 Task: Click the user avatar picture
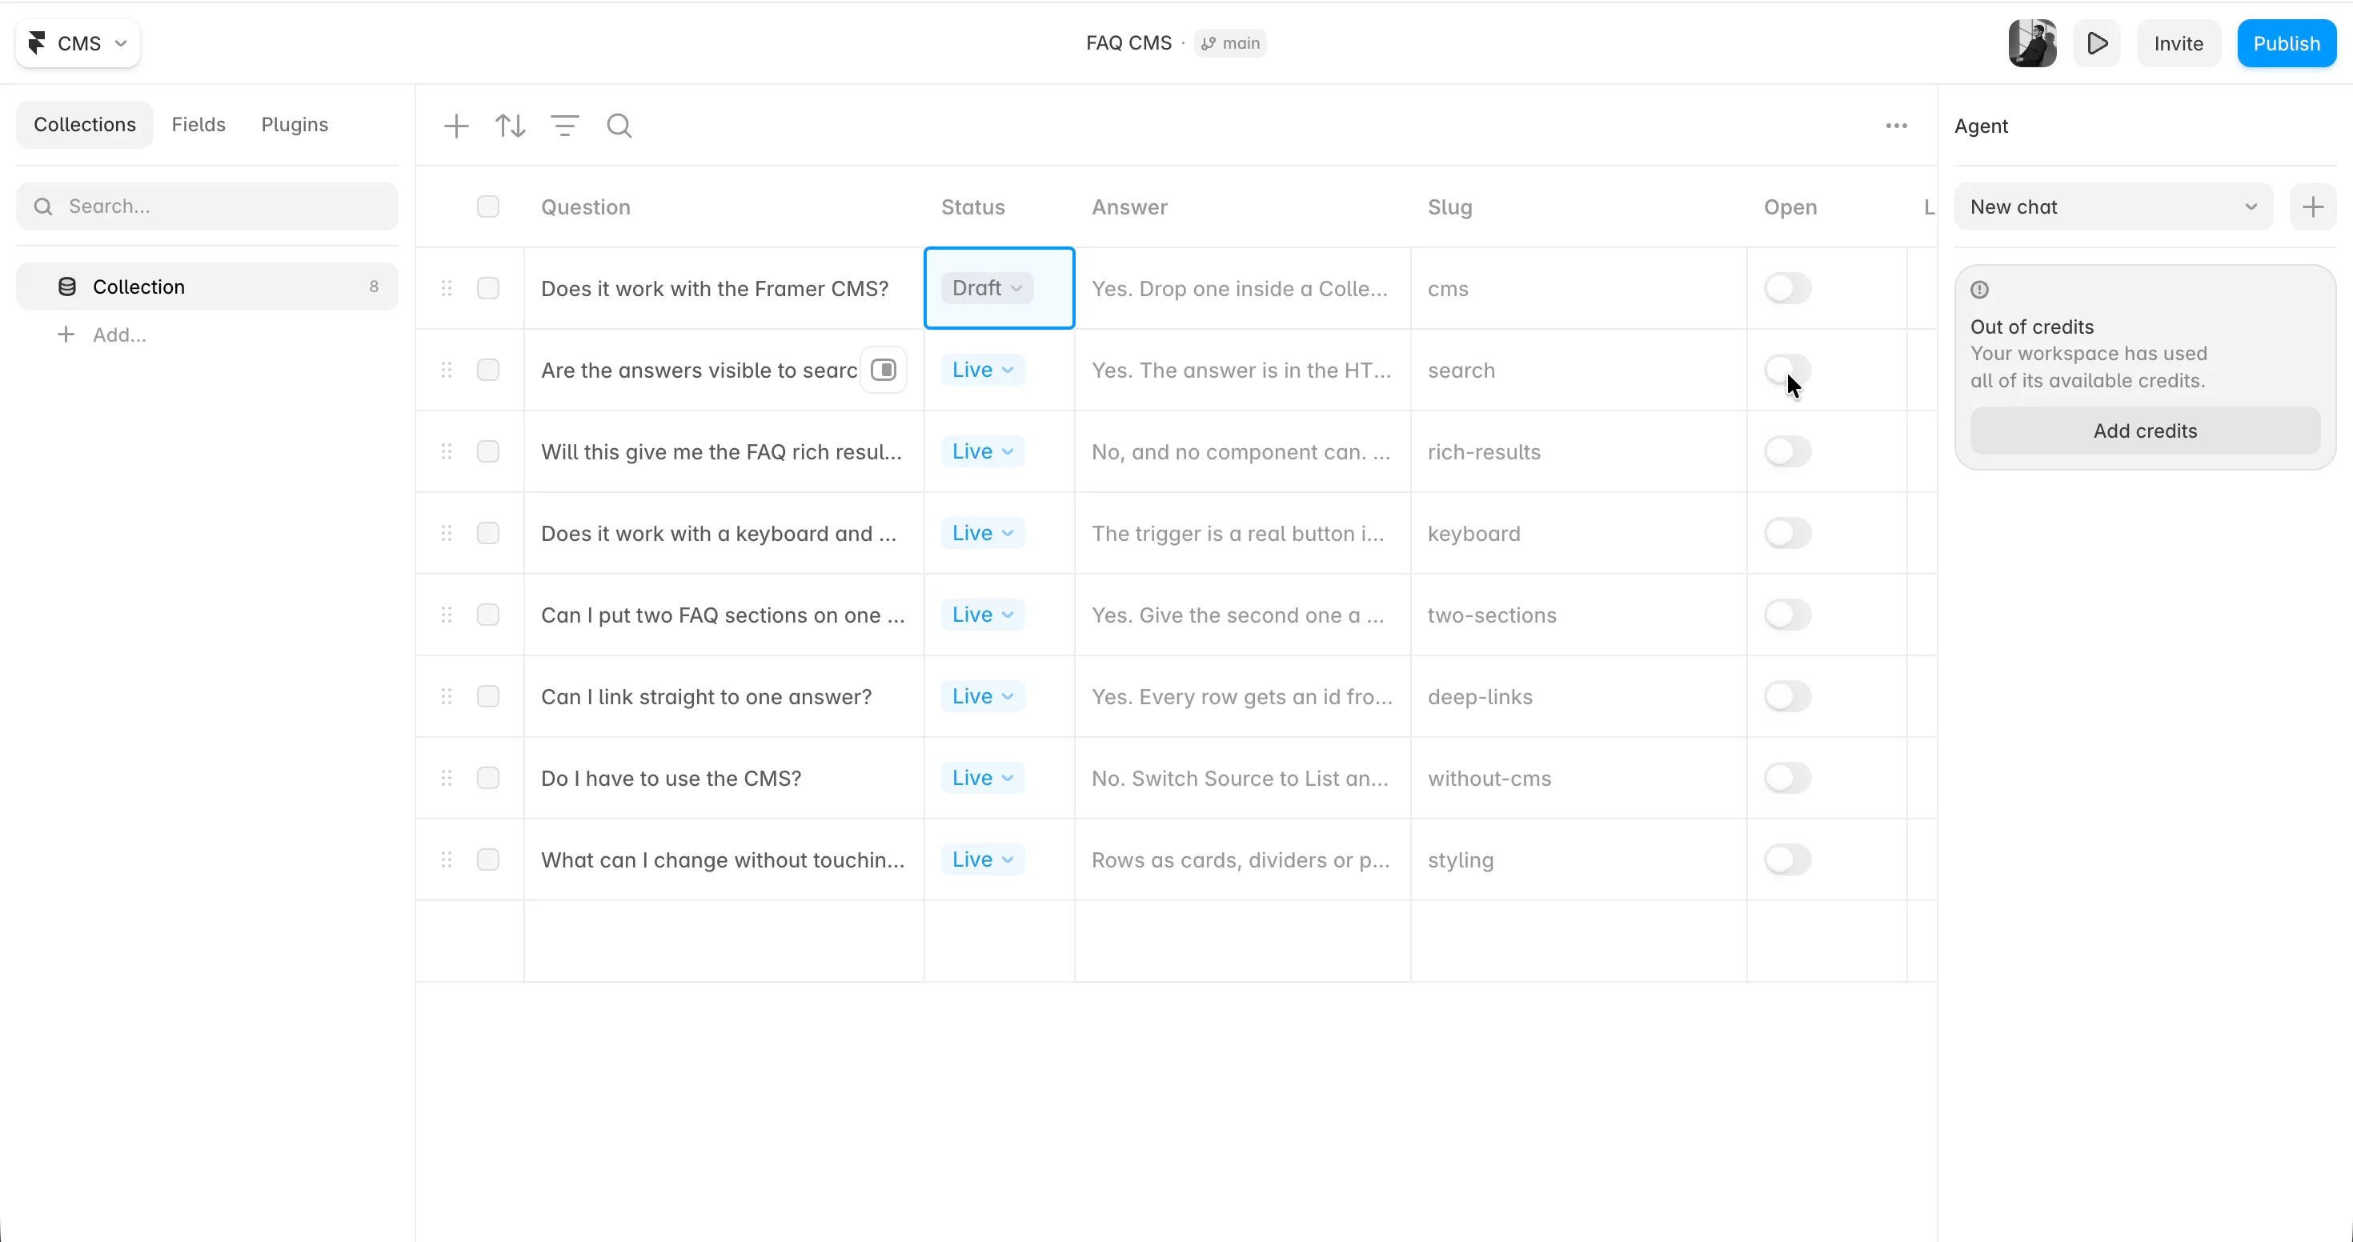click(2031, 43)
